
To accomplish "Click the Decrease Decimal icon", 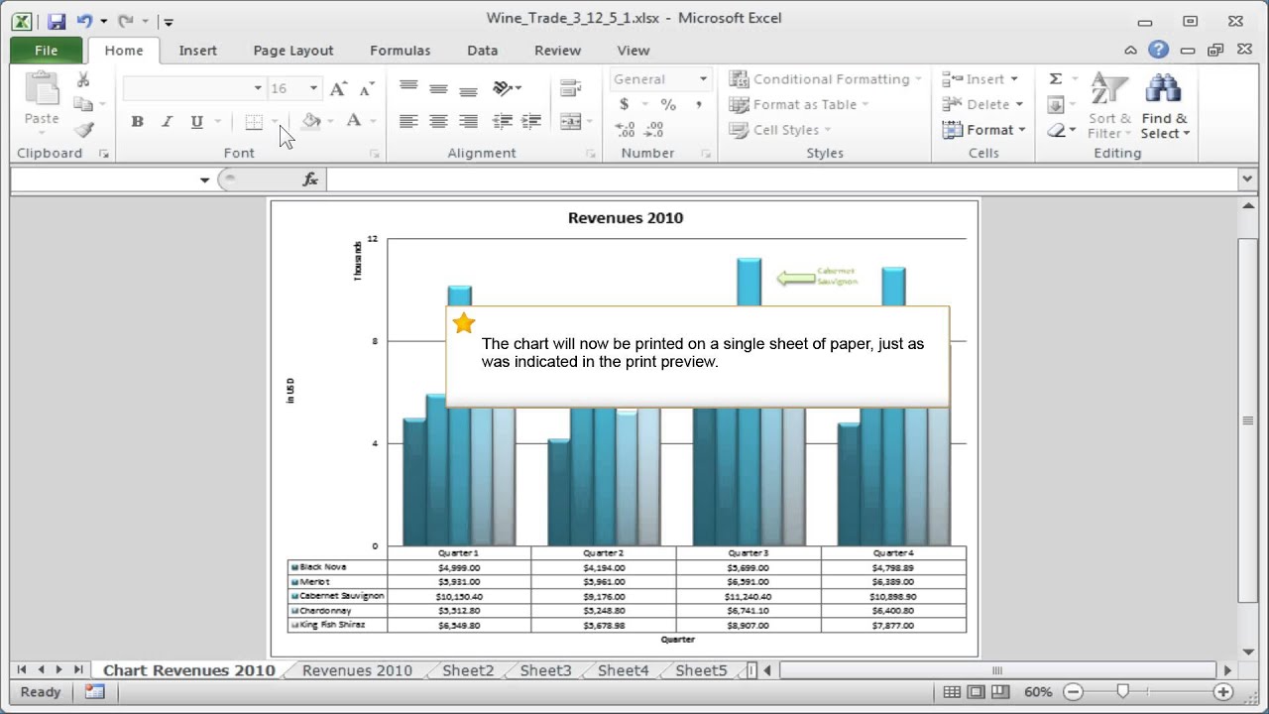I will tap(654, 130).
